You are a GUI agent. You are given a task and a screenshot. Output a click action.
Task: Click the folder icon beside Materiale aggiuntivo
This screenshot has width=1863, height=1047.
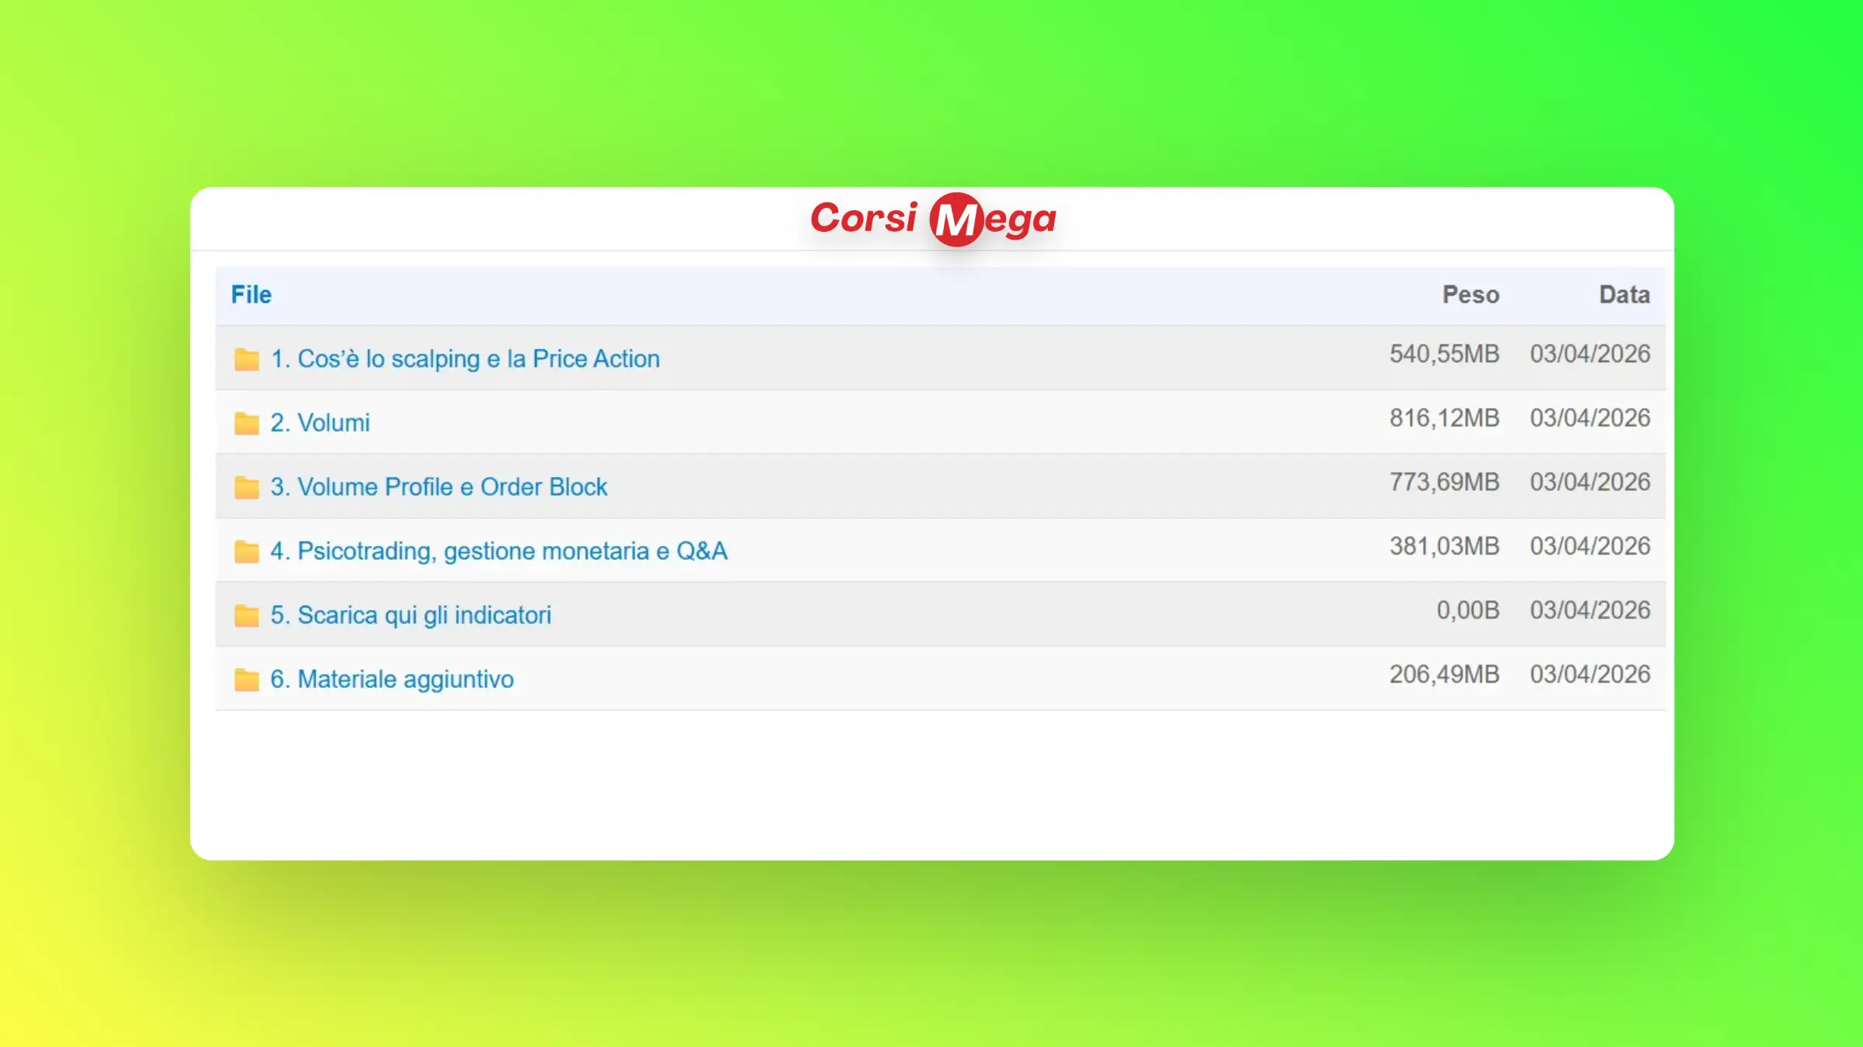(246, 680)
